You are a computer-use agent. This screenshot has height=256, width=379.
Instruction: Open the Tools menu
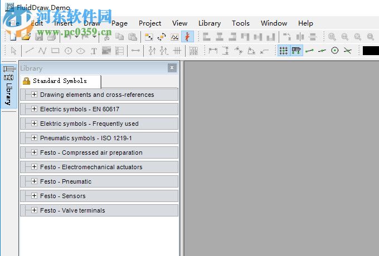pyautogui.click(x=241, y=23)
